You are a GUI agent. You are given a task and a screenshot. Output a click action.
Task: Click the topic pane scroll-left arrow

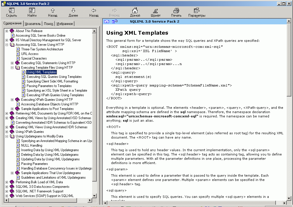(105, 203)
